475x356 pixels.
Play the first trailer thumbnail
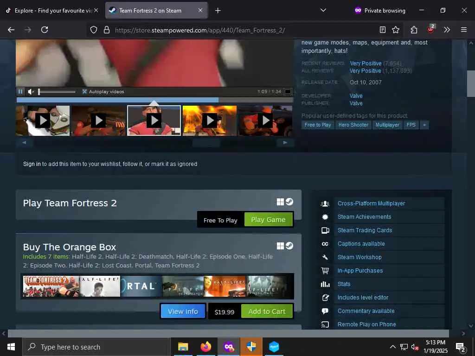43,121
